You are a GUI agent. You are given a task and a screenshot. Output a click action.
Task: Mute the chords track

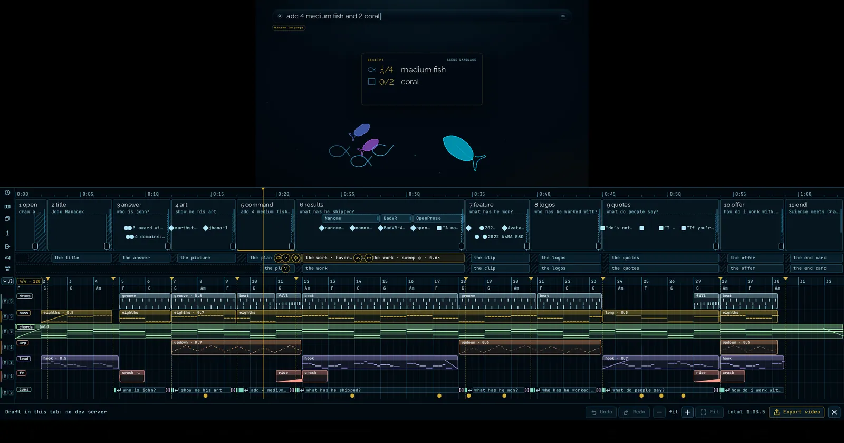point(5,331)
